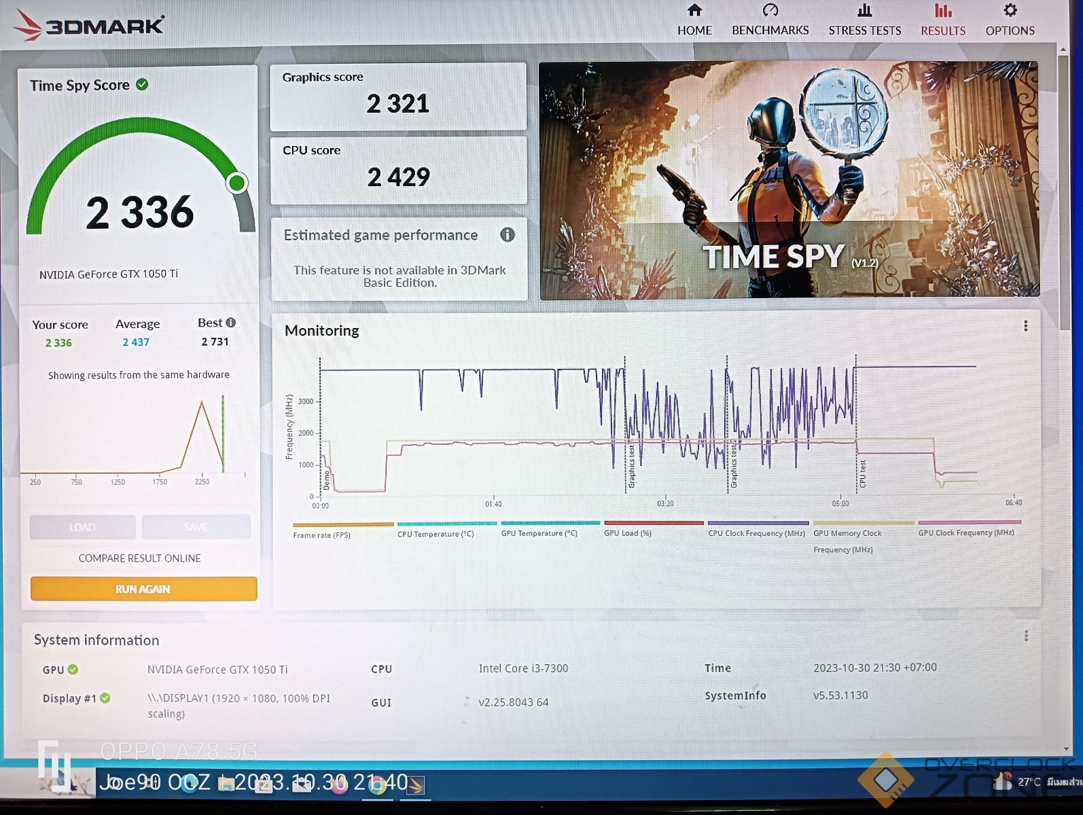
Task: Click the Intel Core i3-7300 CPU entry
Action: click(x=523, y=668)
